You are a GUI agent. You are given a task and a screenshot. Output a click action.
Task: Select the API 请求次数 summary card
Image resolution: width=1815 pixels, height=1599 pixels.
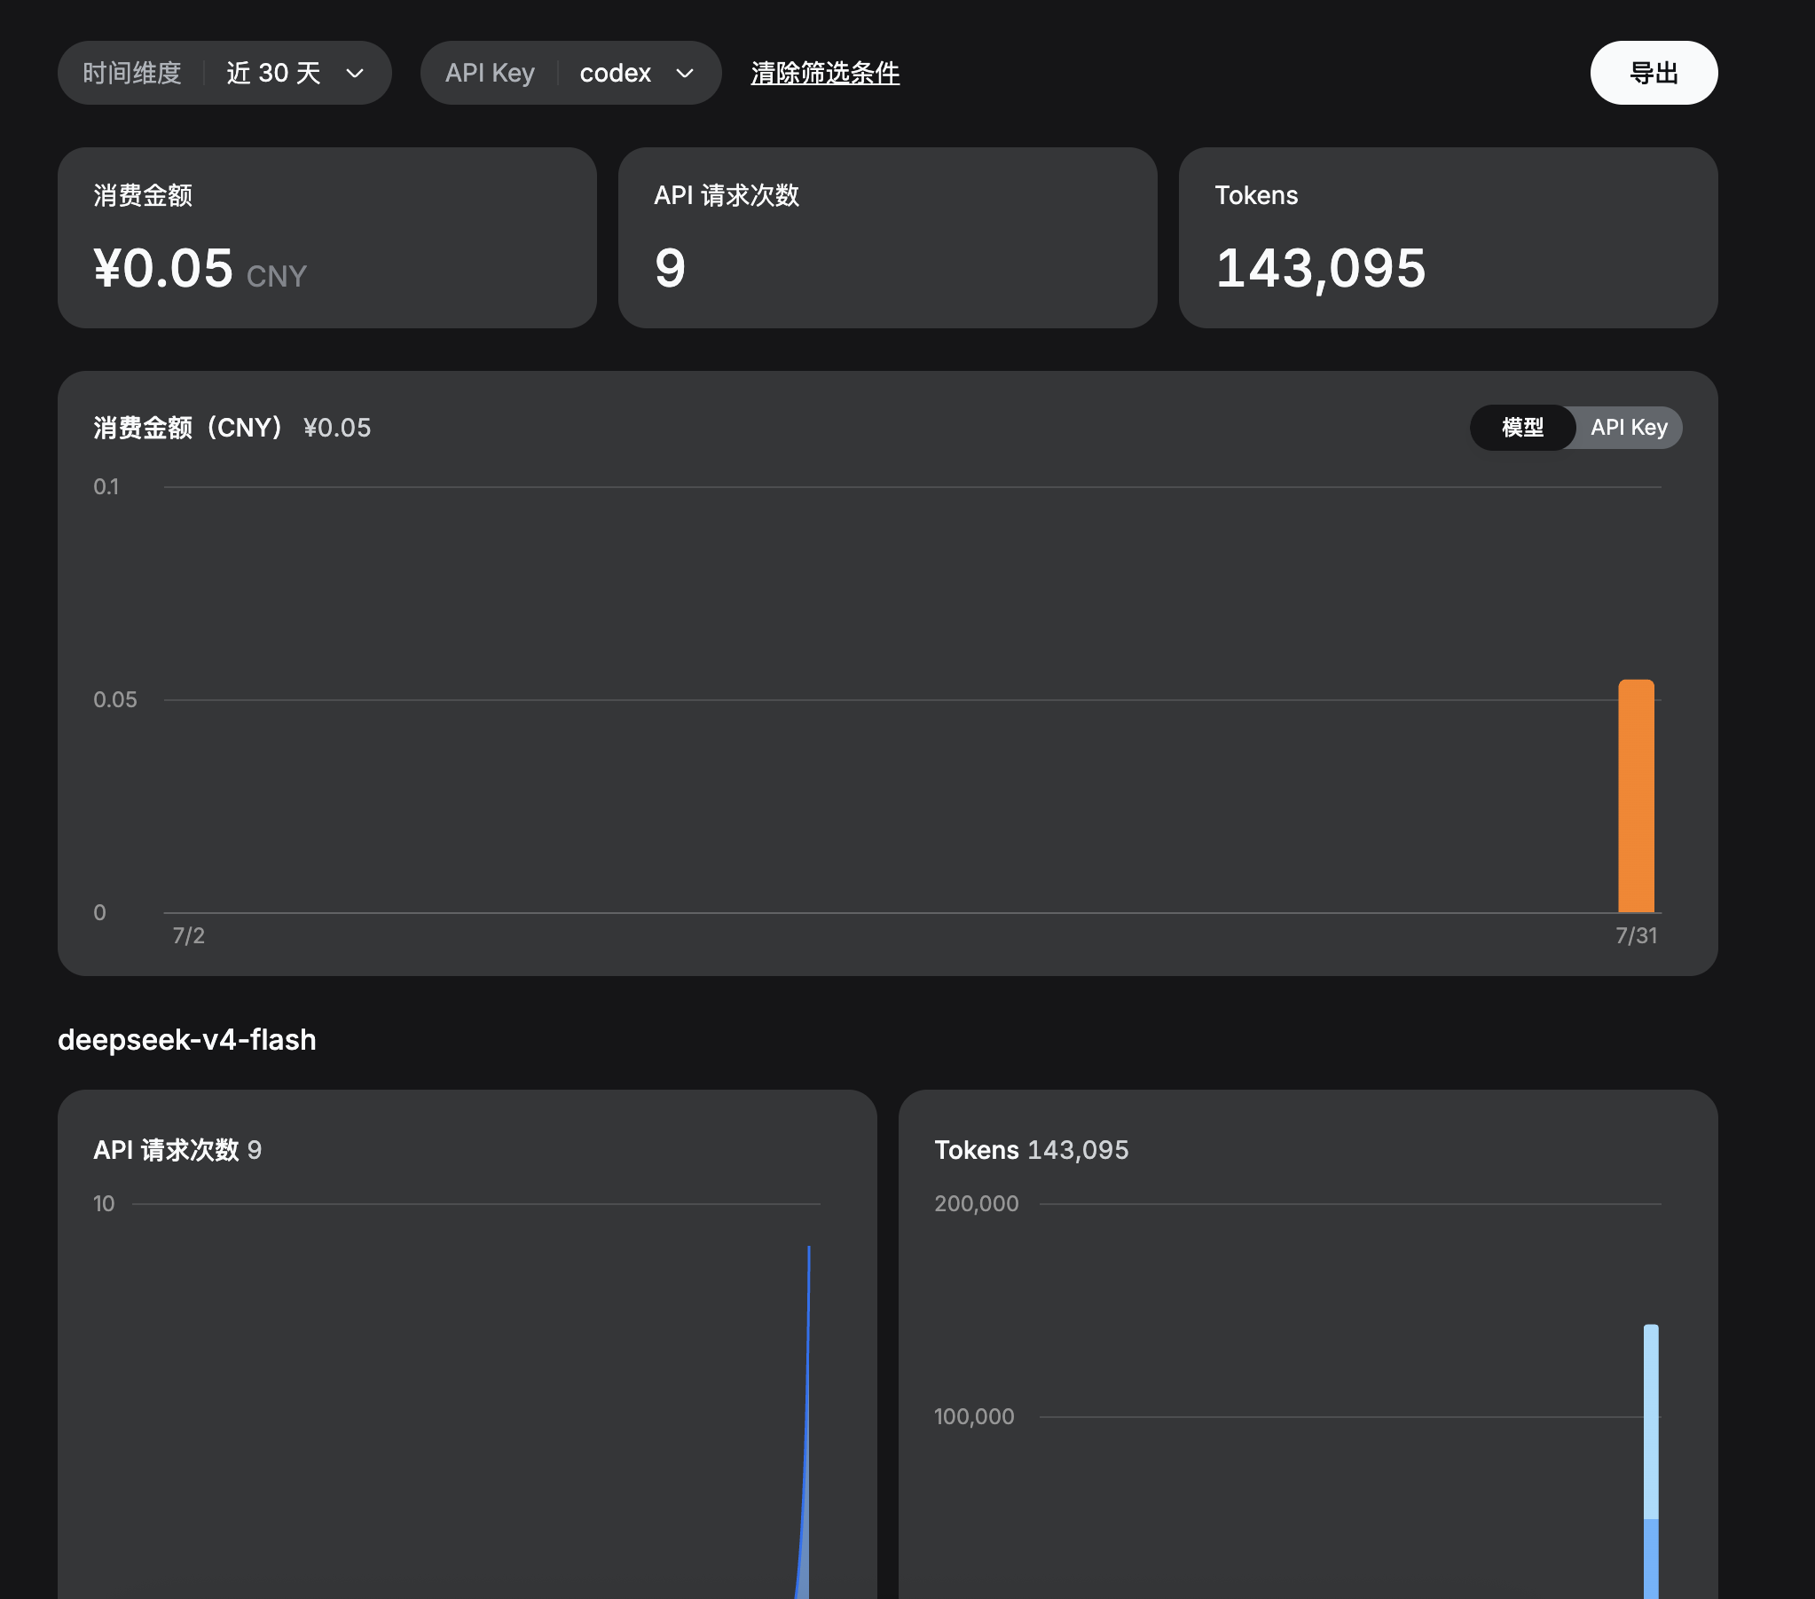point(887,238)
